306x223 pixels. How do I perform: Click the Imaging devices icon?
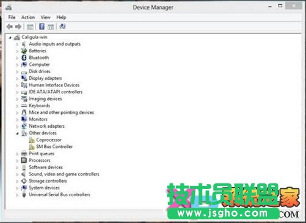click(24, 99)
